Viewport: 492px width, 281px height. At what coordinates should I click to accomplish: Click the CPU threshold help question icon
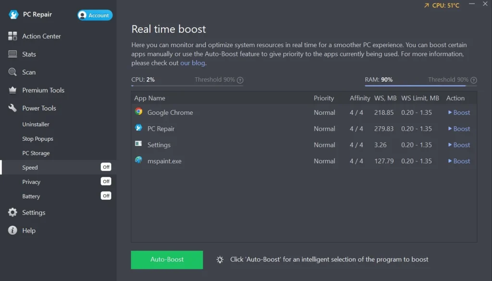[240, 80]
